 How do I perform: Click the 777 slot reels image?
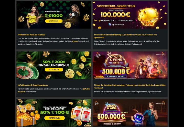[81, 115]
